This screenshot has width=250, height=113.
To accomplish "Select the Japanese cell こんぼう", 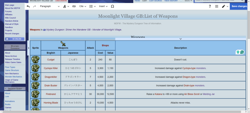I will (x=73, y=60).
